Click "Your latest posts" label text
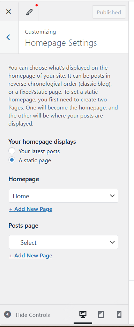This screenshot has height=327, width=134. pos(39,151)
